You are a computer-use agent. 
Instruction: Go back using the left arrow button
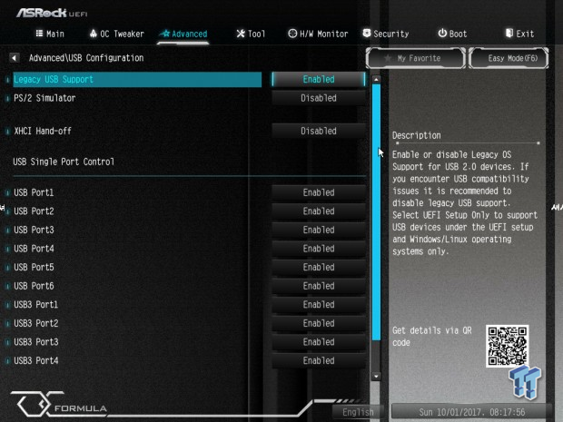pos(15,57)
